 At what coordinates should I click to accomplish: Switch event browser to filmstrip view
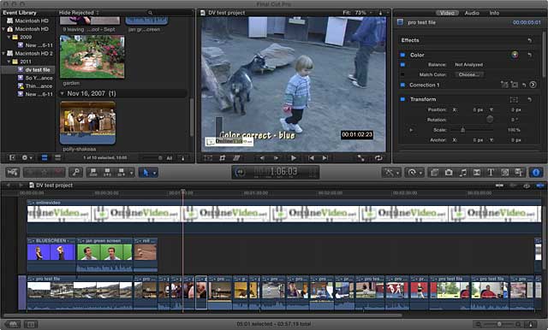click(x=45, y=157)
